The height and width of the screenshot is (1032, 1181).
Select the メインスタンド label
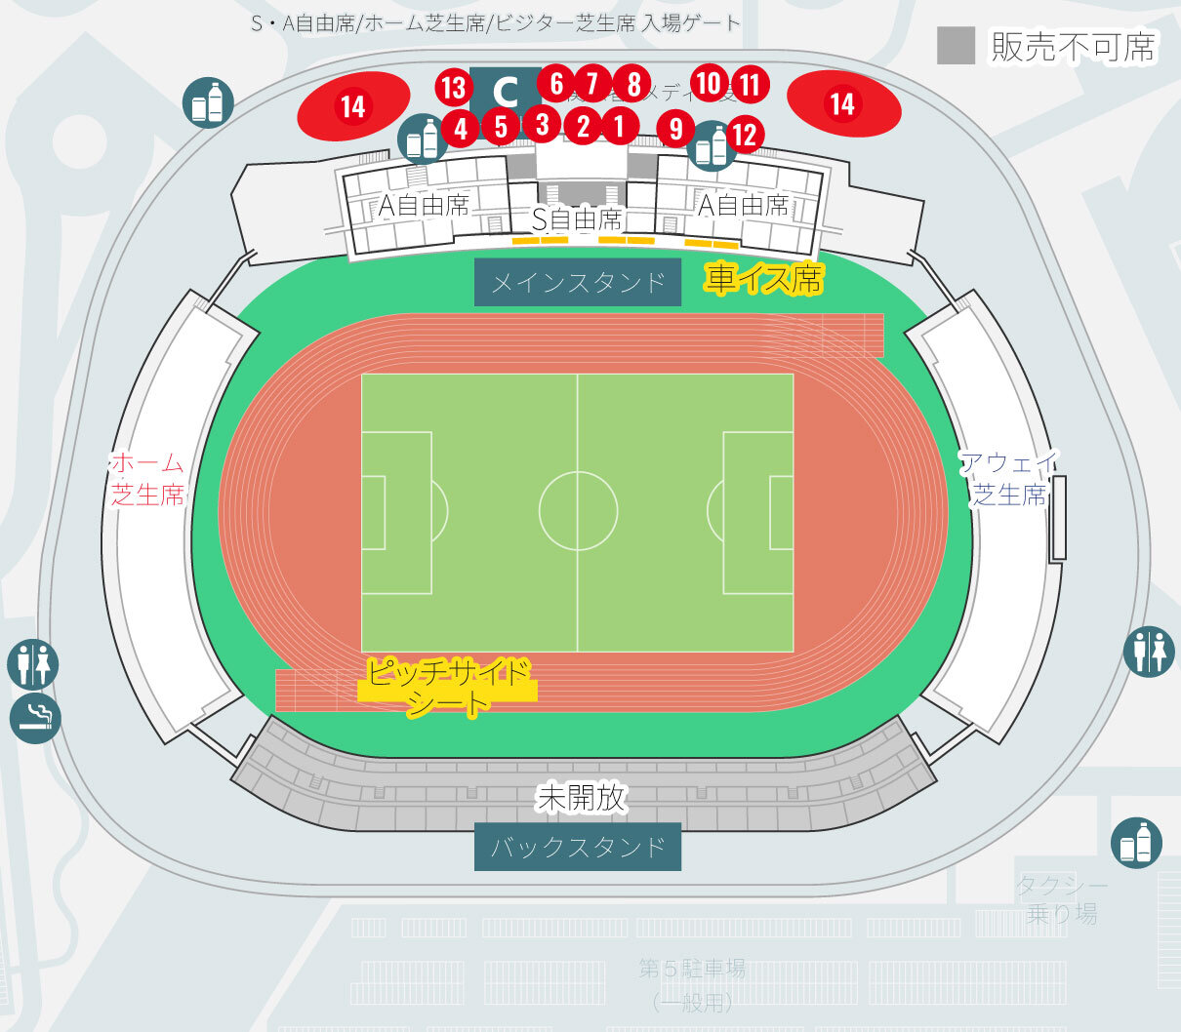point(578,283)
